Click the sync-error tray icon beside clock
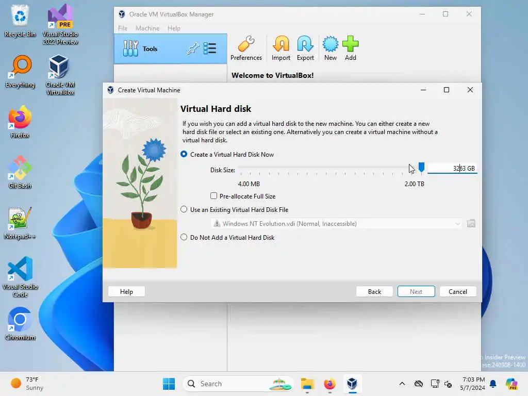This screenshot has width=528, height=396. (448, 384)
